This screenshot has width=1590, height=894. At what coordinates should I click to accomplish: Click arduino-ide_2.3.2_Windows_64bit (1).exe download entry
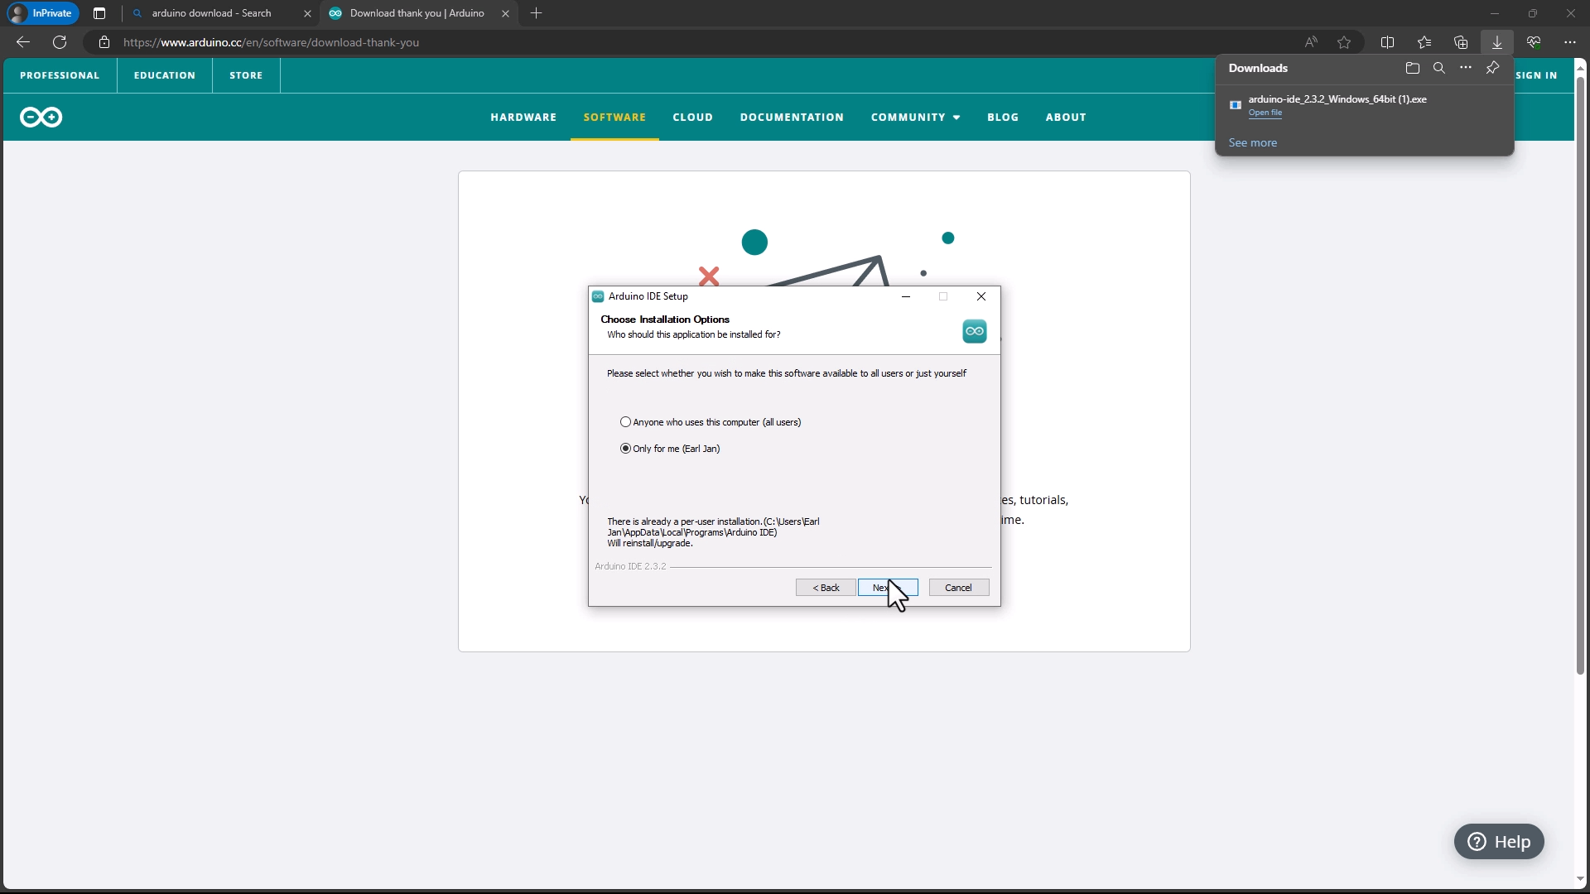coord(1364,105)
